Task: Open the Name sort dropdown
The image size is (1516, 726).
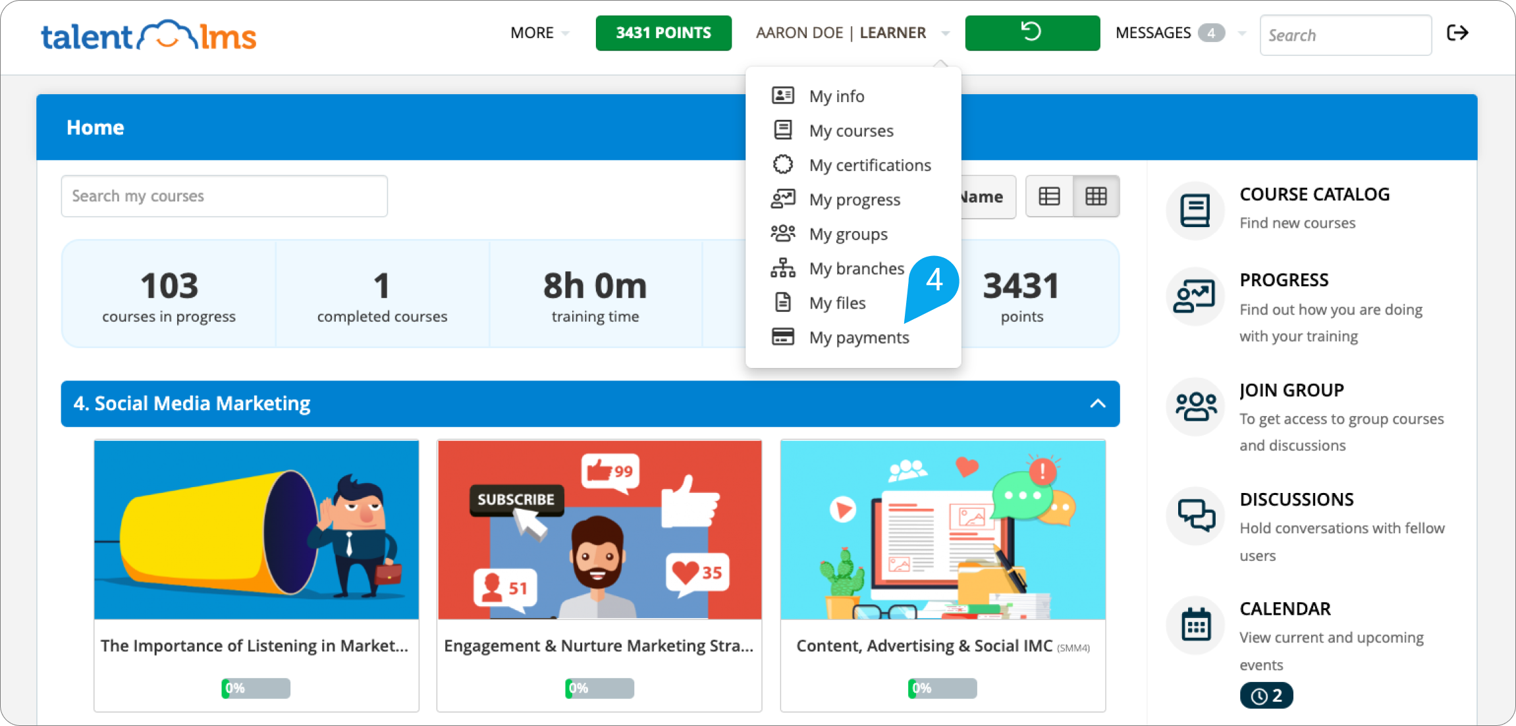Action: click(x=988, y=196)
